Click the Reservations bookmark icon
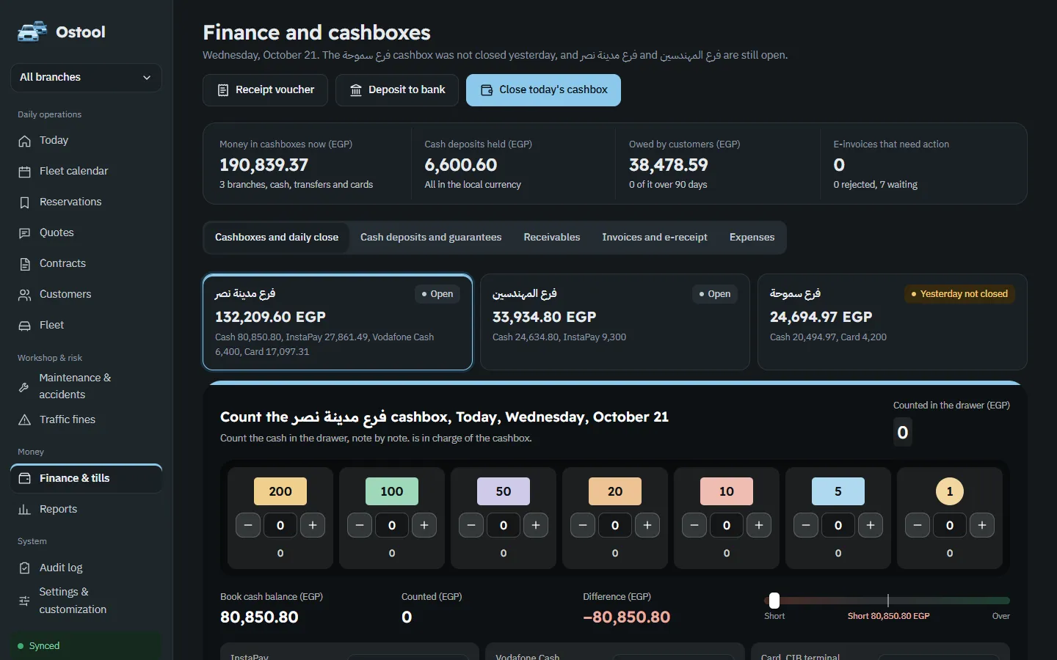This screenshot has height=660, width=1057. (25, 202)
